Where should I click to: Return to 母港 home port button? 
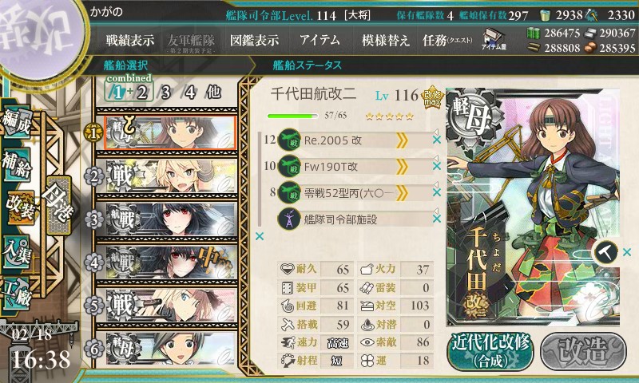point(59,205)
